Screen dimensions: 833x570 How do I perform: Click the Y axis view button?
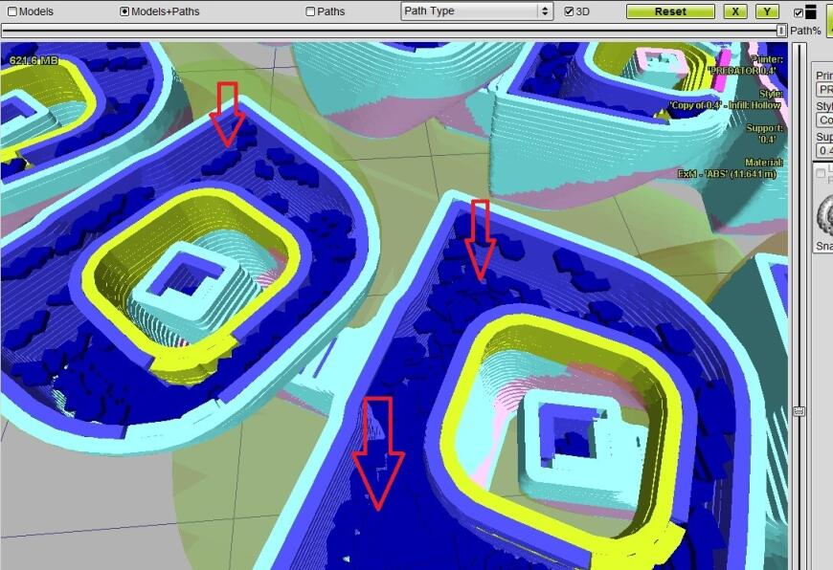(x=767, y=11)
